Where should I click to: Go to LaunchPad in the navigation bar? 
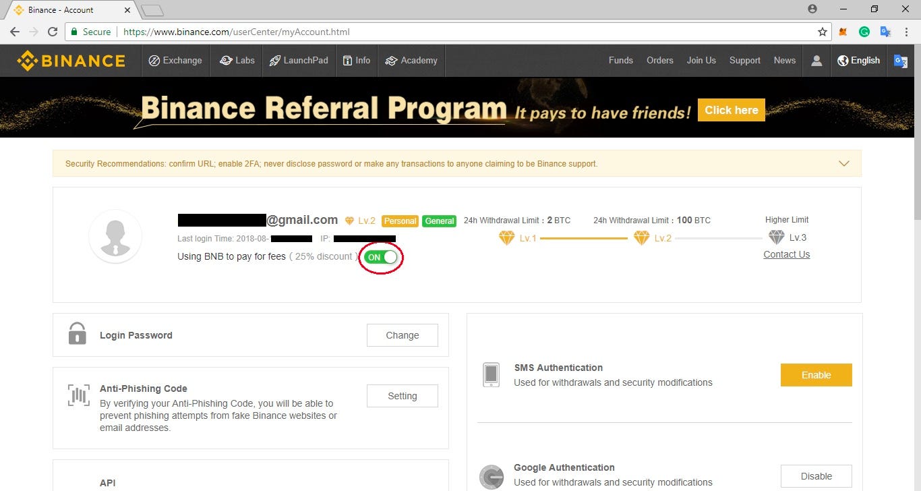point(299,61)
